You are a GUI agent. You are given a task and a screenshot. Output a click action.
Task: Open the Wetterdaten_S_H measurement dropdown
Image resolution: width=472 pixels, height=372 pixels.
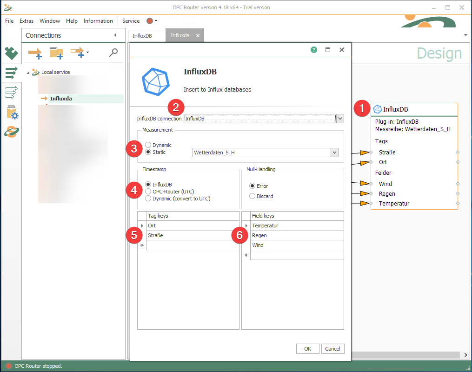[x=334, y=153]
